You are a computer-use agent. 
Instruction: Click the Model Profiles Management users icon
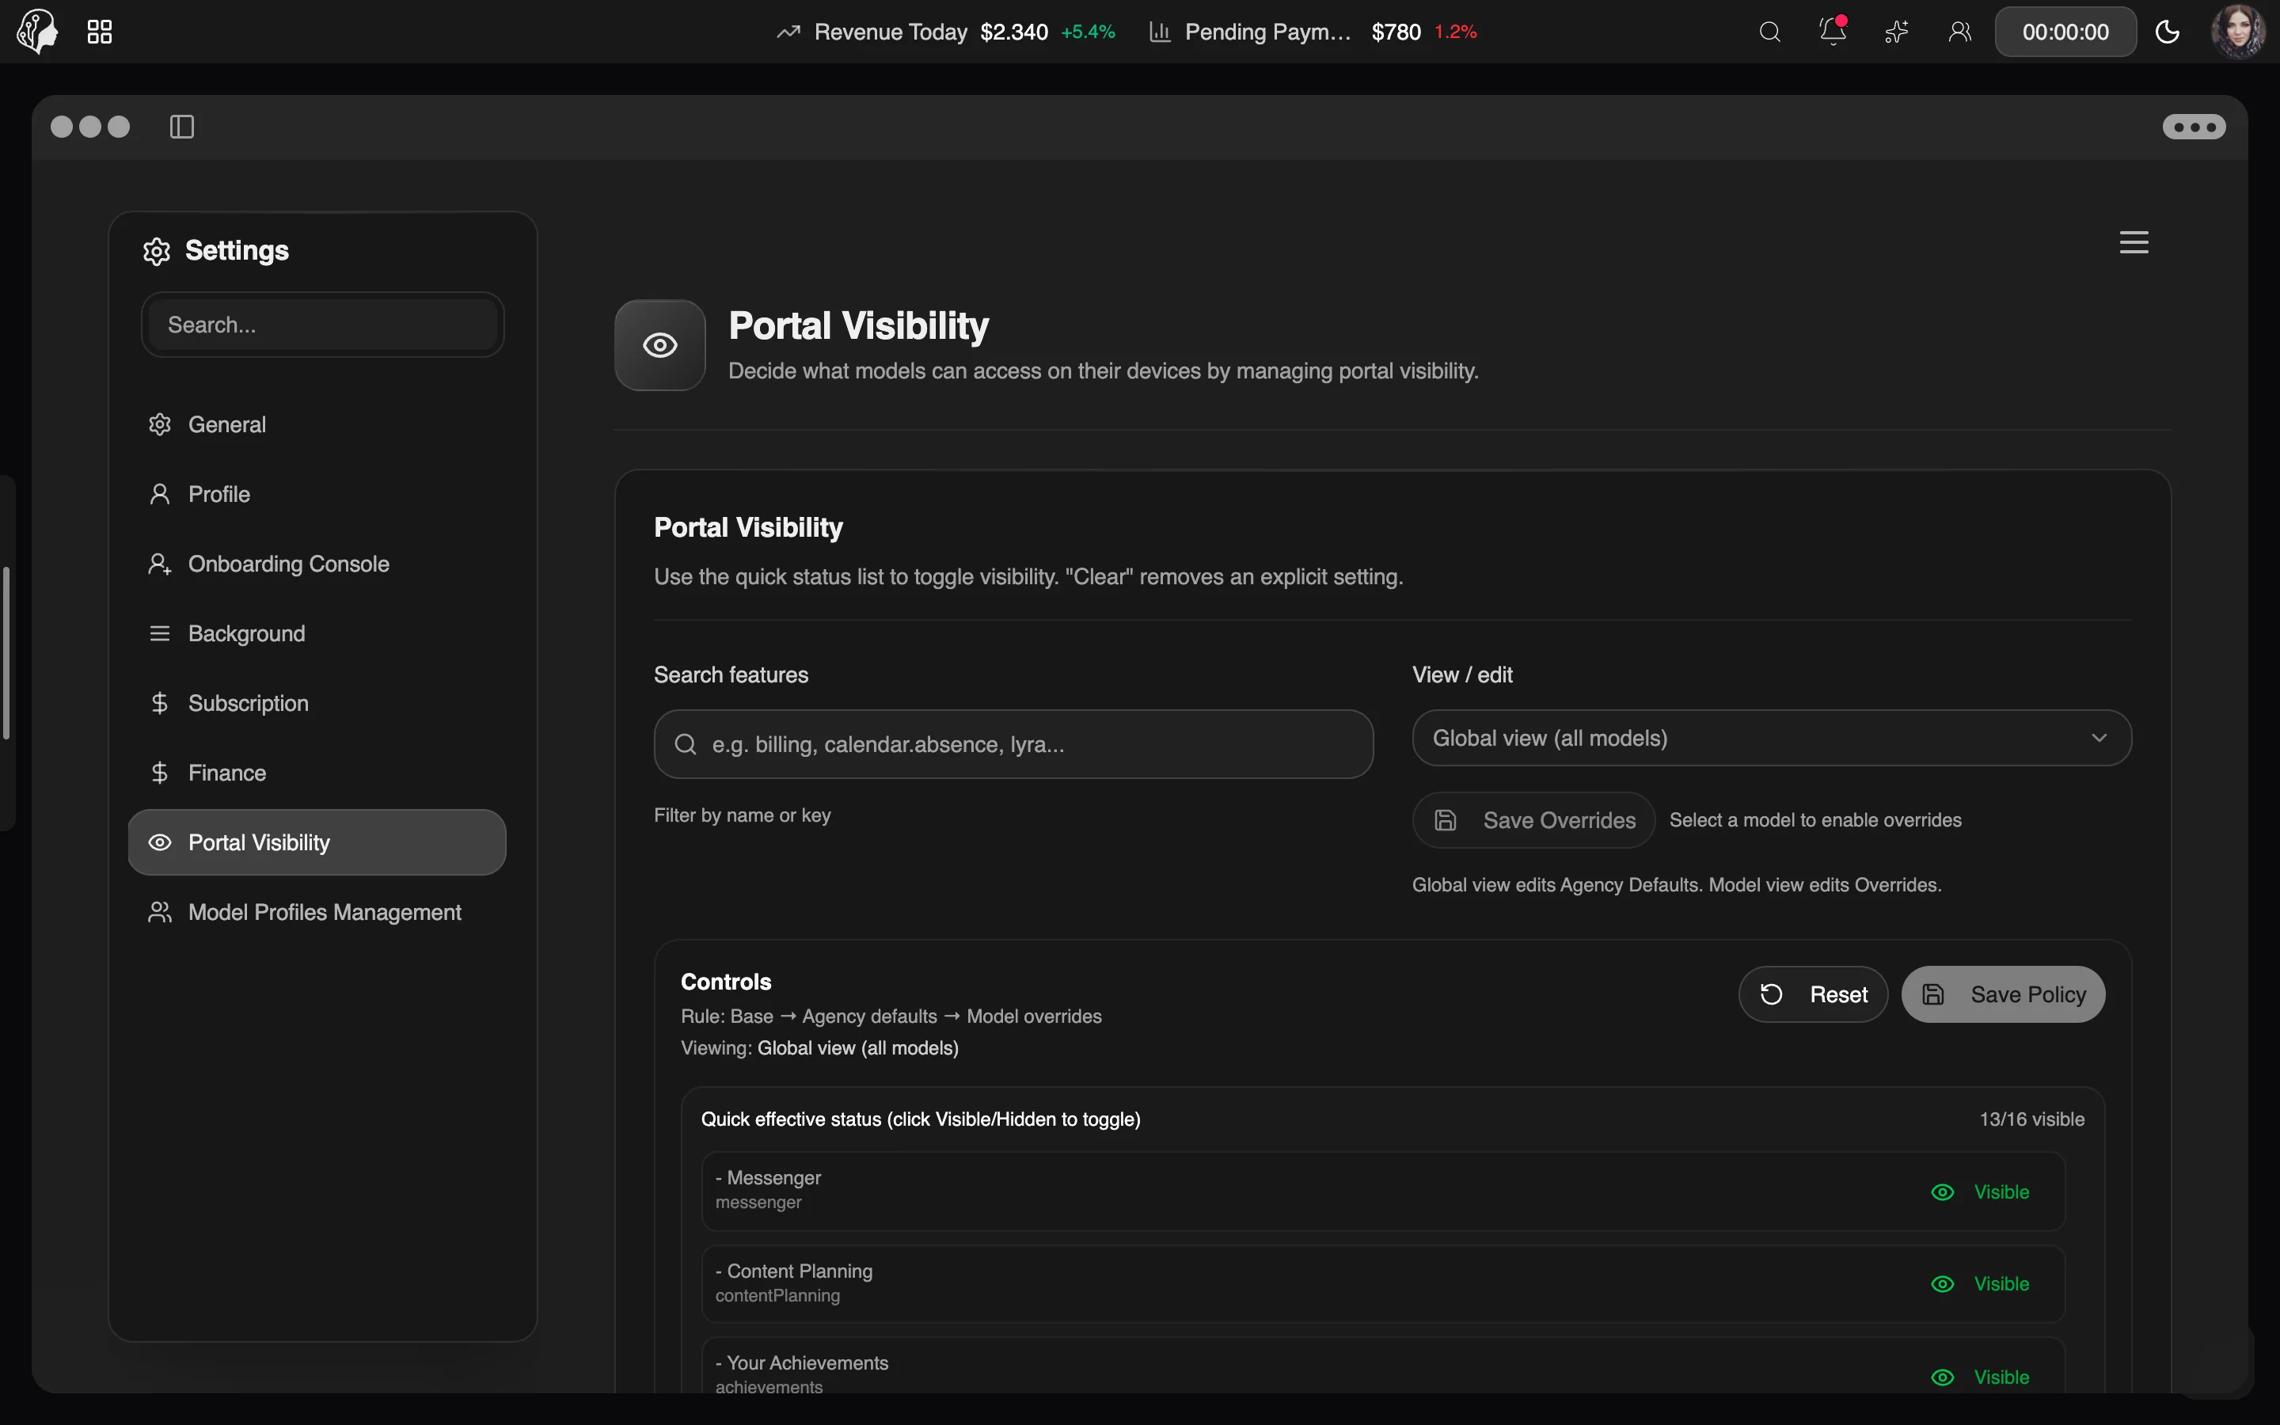[x=160, y=912]
